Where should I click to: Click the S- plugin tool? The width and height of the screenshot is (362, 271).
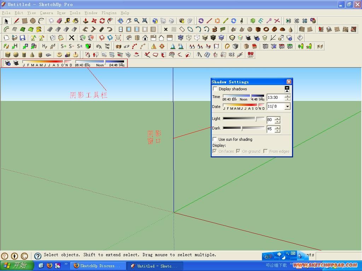71,46
